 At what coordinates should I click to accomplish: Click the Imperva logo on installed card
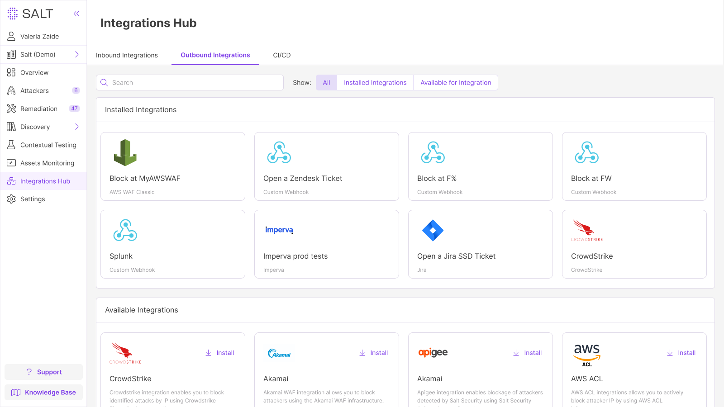click(x=279, y=230)
